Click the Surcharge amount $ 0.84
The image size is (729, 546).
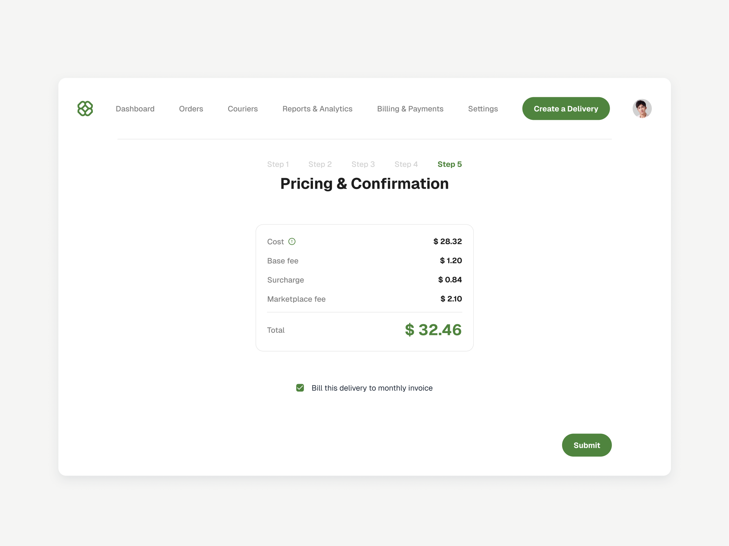click(450, 280)
